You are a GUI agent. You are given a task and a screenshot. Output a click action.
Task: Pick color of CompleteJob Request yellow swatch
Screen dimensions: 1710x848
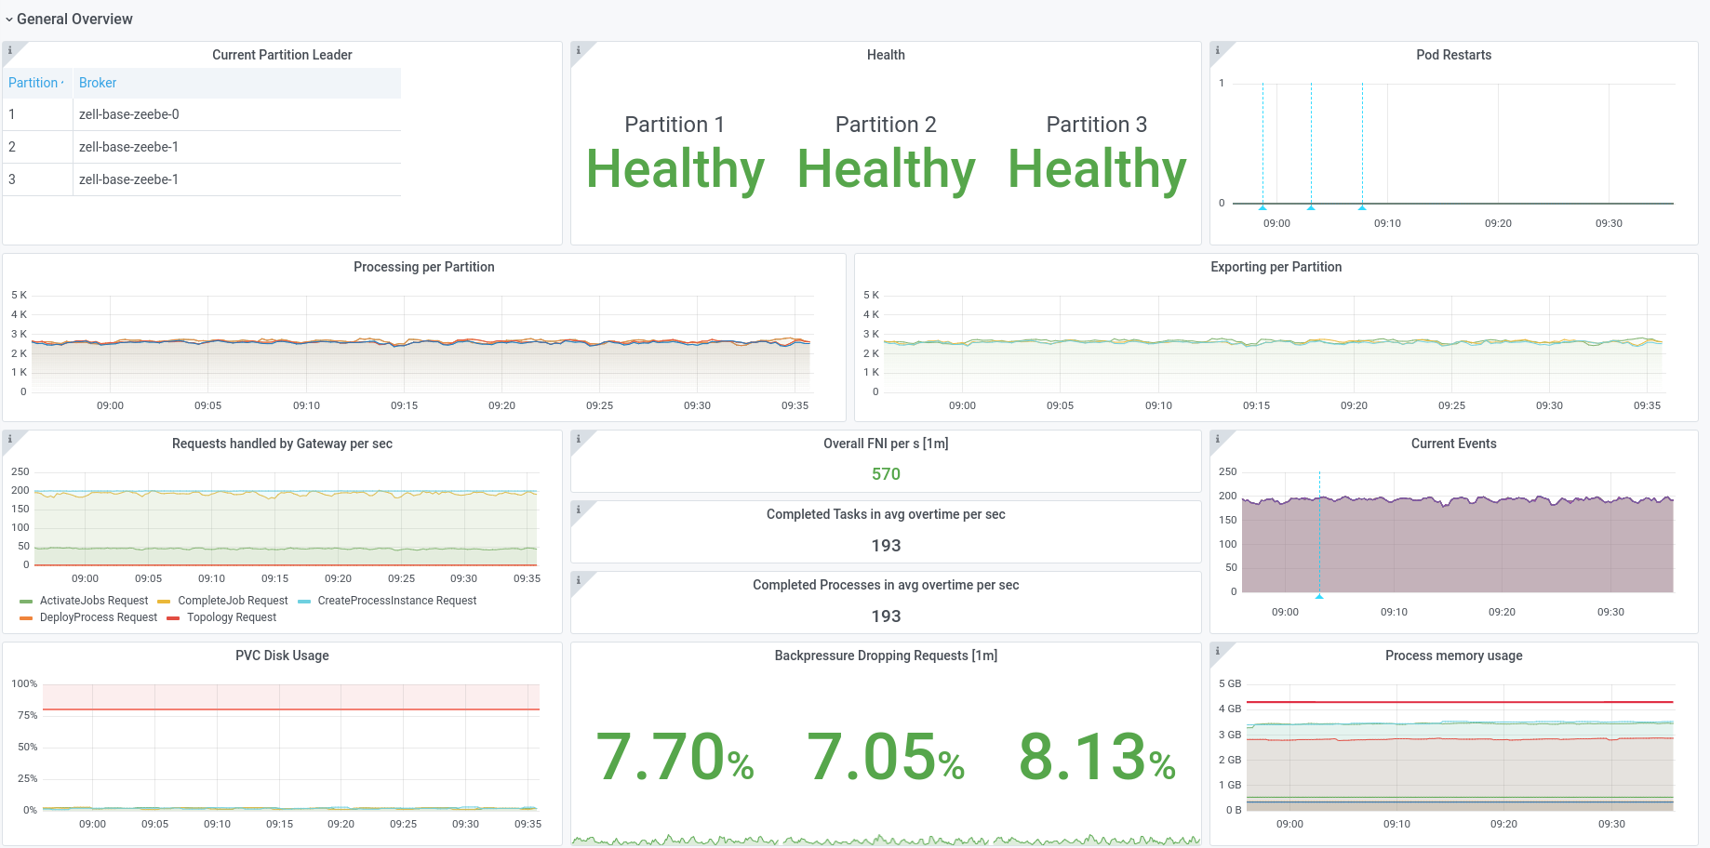tap(165, 602)
